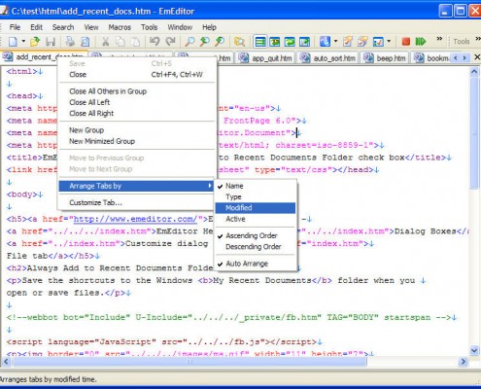Choose Close All Right
This screenshot has height=389, width=481.
(136, 114)
